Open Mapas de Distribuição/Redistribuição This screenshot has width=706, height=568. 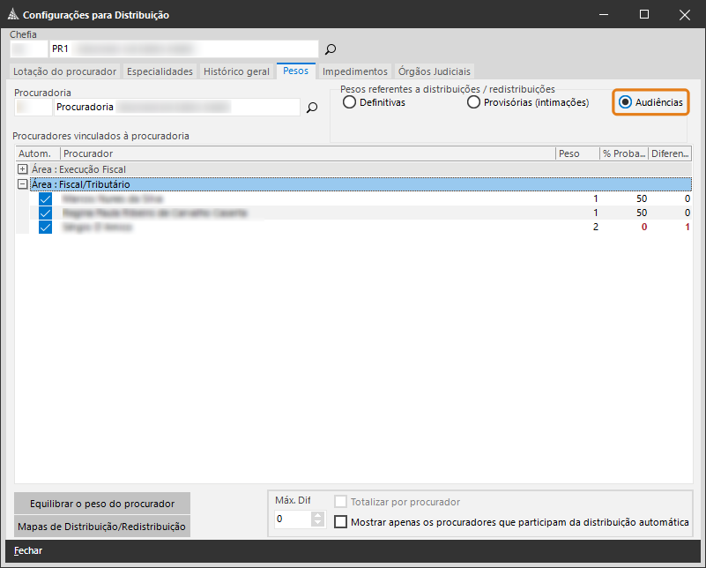pyautogui.click(x=102, y=527)
